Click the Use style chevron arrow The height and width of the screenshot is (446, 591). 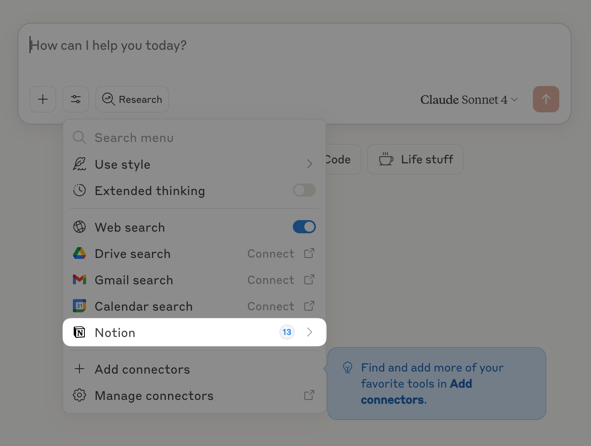(310, 164)
